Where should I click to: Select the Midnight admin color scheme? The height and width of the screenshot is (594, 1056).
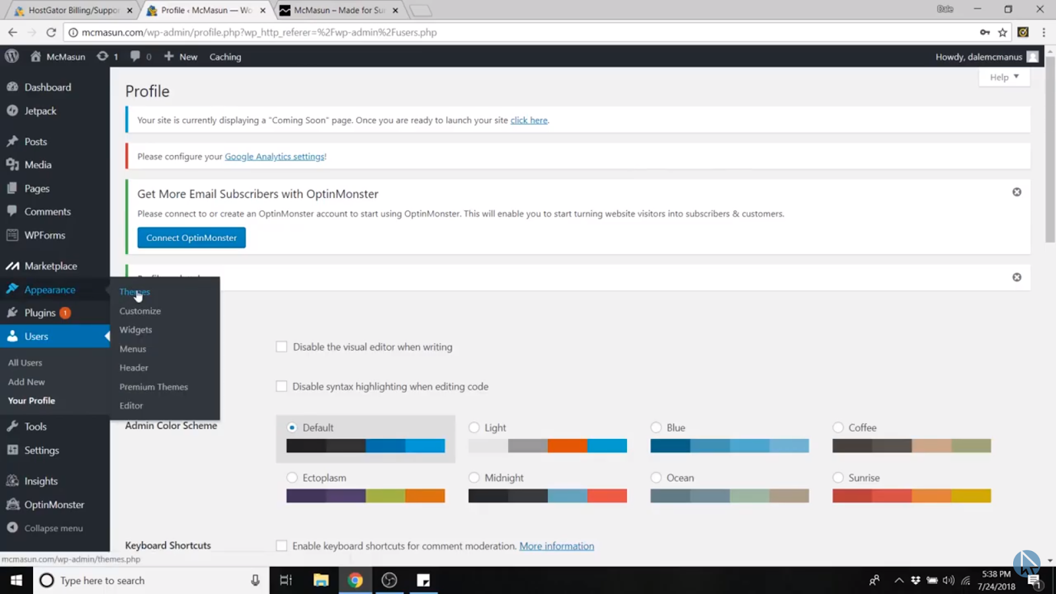tap(474, 478)
